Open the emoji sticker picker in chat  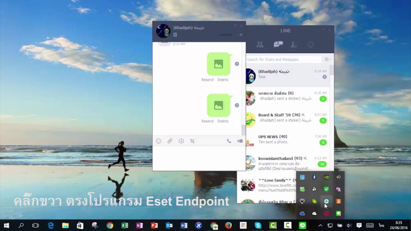coord(158,141)
